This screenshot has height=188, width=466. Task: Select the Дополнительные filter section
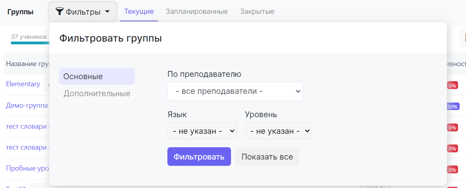97,93
